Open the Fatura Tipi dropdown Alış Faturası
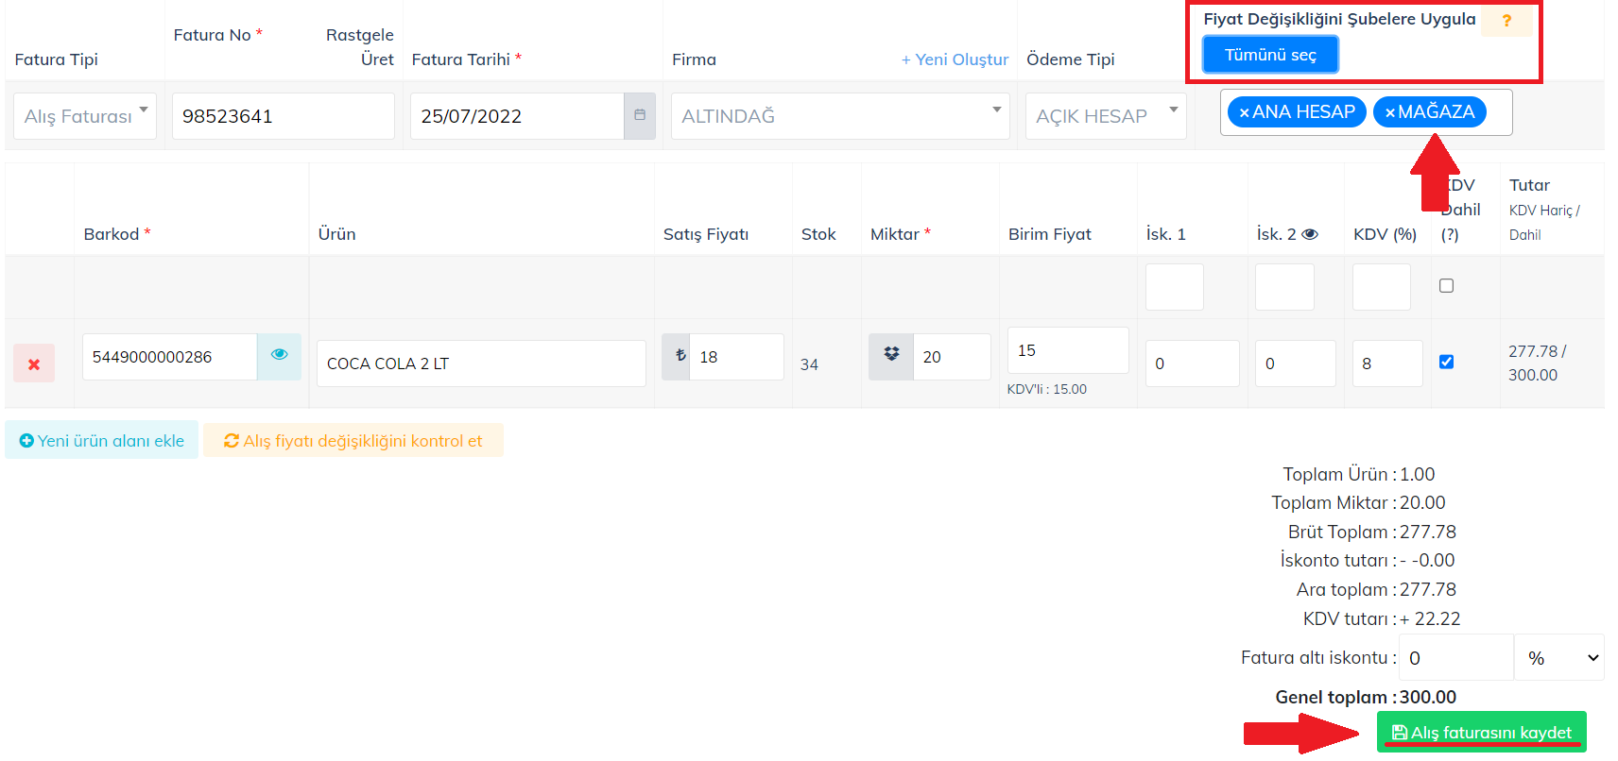Image resolution: width=1618 pixels, height=761 pixels. click(x=85, y=116)
